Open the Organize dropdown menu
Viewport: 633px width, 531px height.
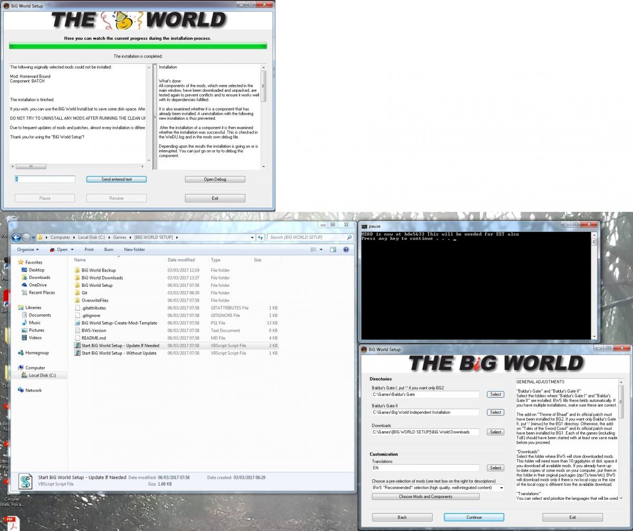tap(28, 249)
